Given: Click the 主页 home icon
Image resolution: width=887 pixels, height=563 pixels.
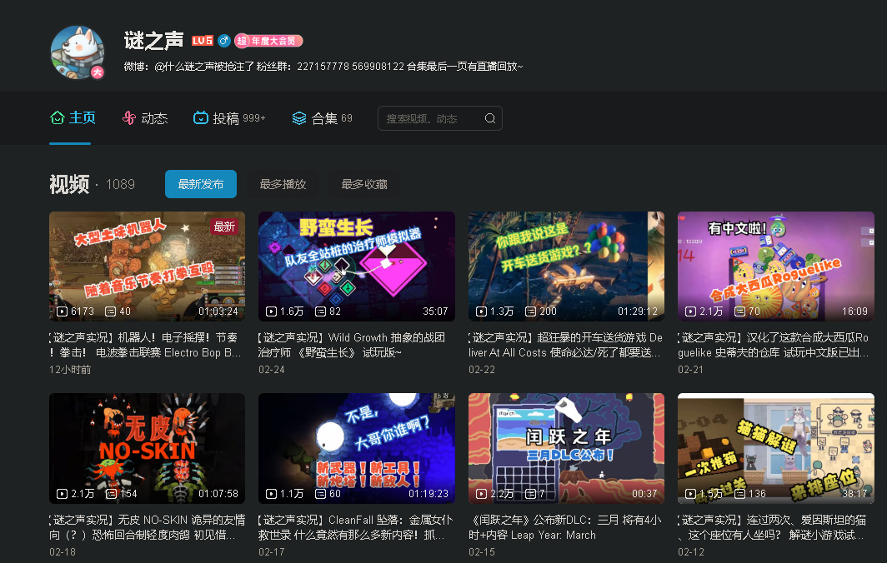Looking at the screenshot, I should [x=58, y=117].
